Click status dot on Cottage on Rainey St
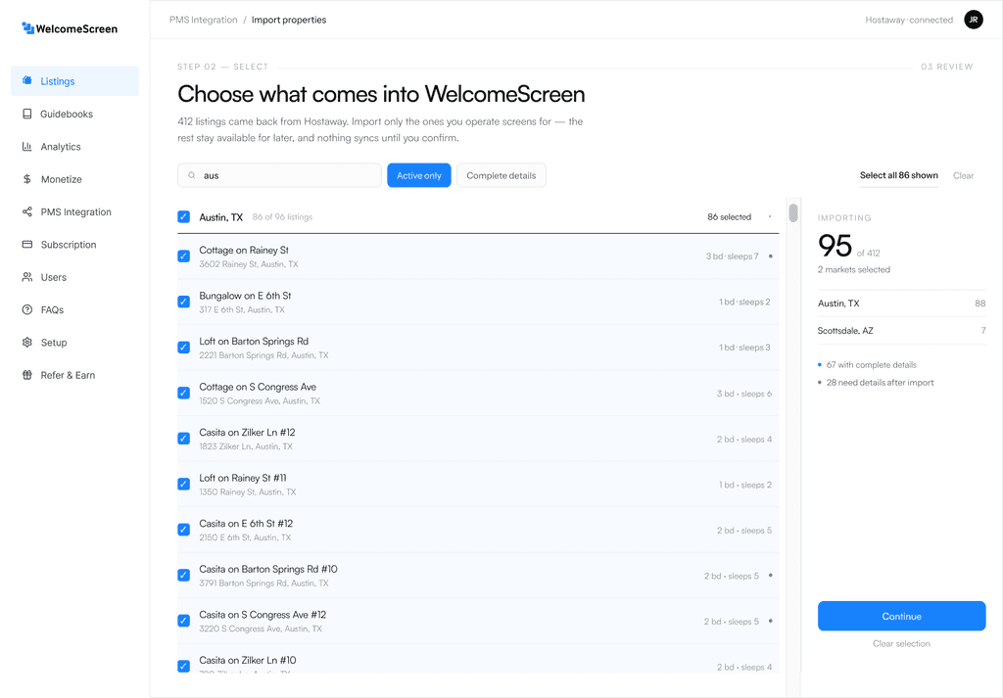The height and width of the screenshot is (698, 1003). pos(770,256)
